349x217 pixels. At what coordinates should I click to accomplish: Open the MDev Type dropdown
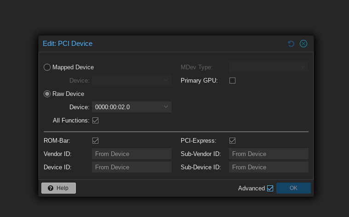[303, 67]
